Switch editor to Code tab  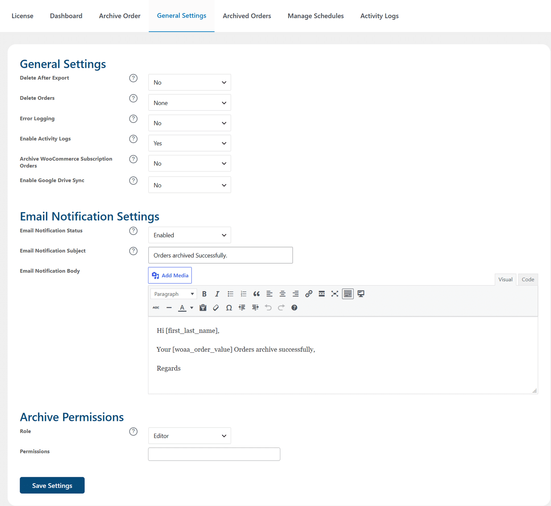528,279
